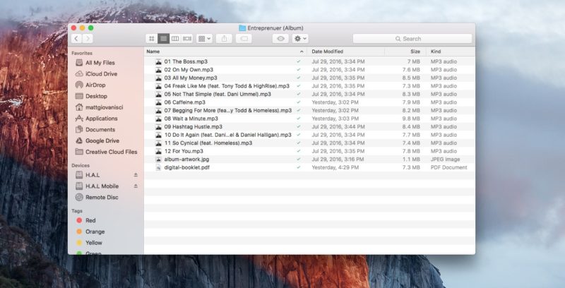Open the item arrangement dropdown
Image resolution: width=565 pixels, height=288 pixels.
204,39
